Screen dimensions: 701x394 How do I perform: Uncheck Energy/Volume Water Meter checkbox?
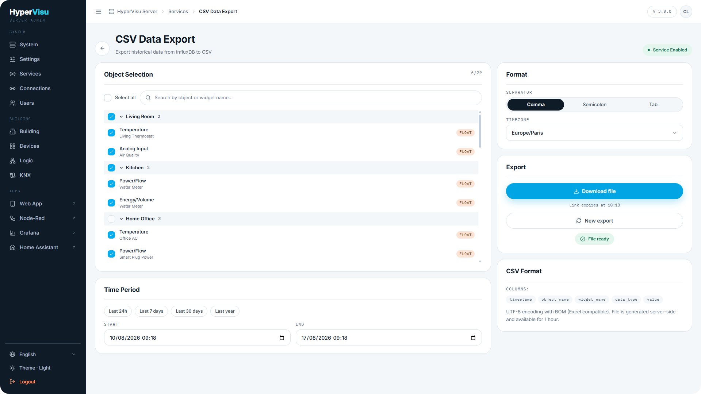pos(111,203)
